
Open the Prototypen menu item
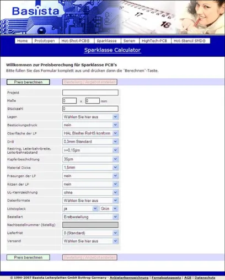[45, 41]
